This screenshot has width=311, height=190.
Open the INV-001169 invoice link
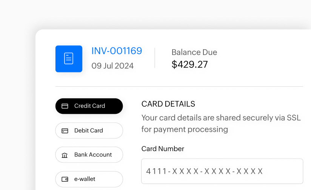point(117,51)
